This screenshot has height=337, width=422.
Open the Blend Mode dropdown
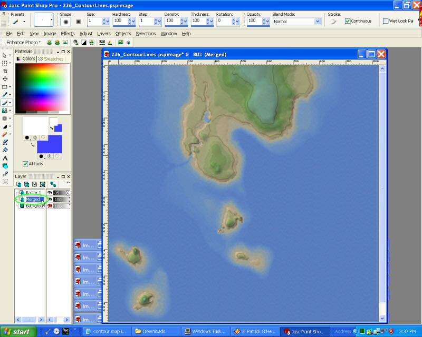pyautogui.click(x=318, y=22)
